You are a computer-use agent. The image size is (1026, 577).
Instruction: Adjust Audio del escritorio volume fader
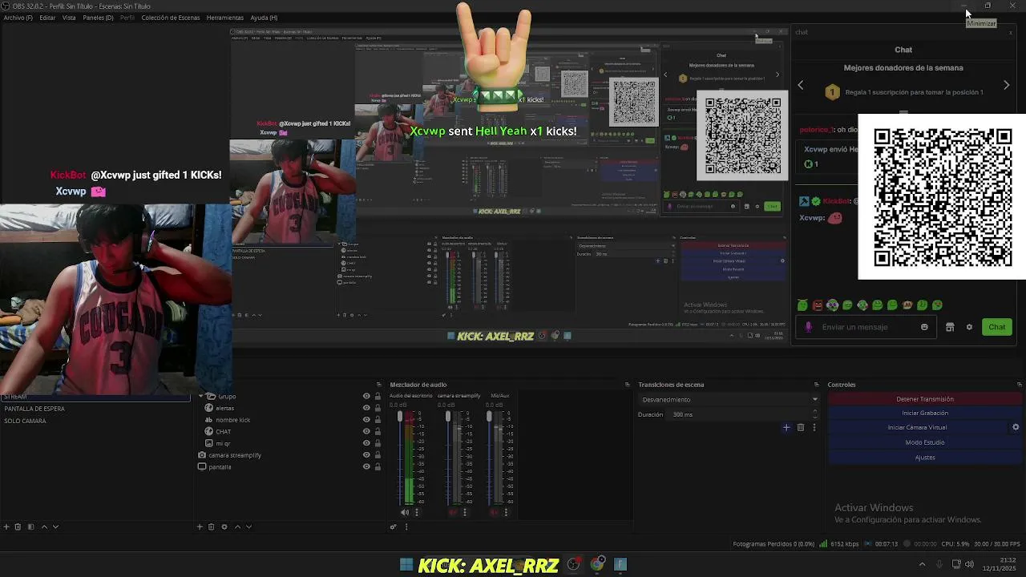pyautogui.click(x=400, y=416)
